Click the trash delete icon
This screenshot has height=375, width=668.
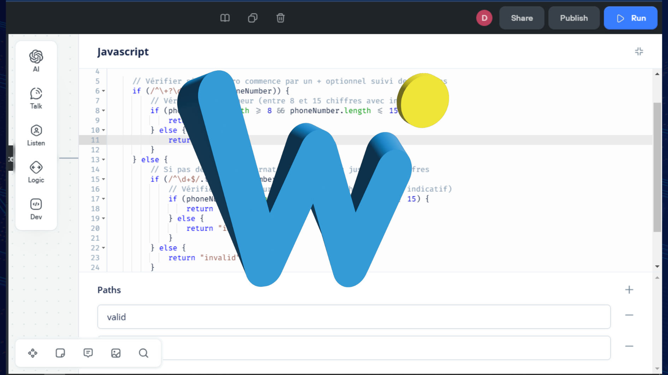click(280, 18)
